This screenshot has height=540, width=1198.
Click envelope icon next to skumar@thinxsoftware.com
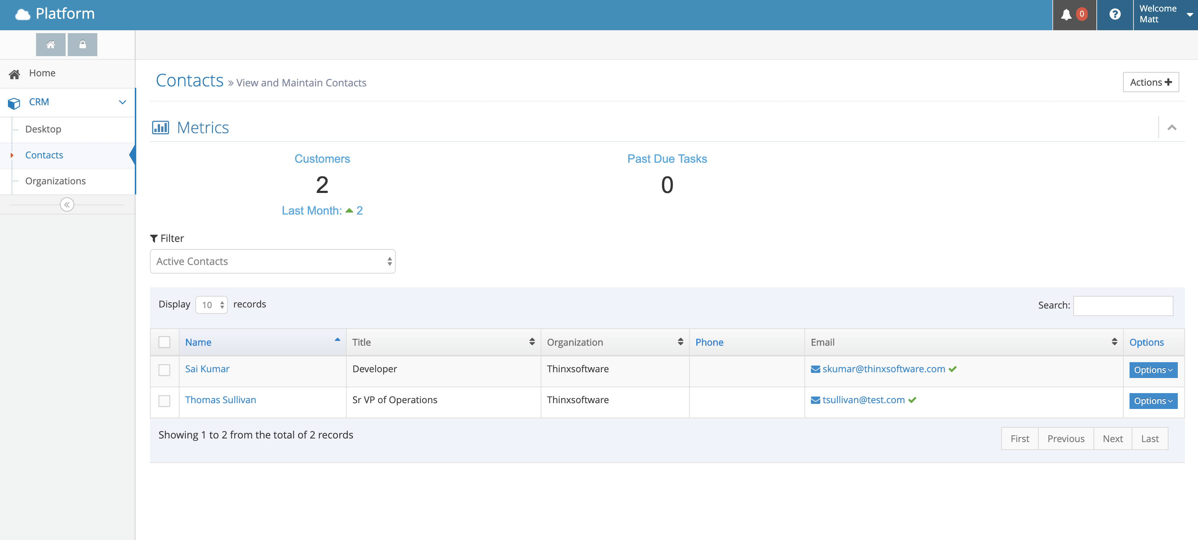point(815,369)
